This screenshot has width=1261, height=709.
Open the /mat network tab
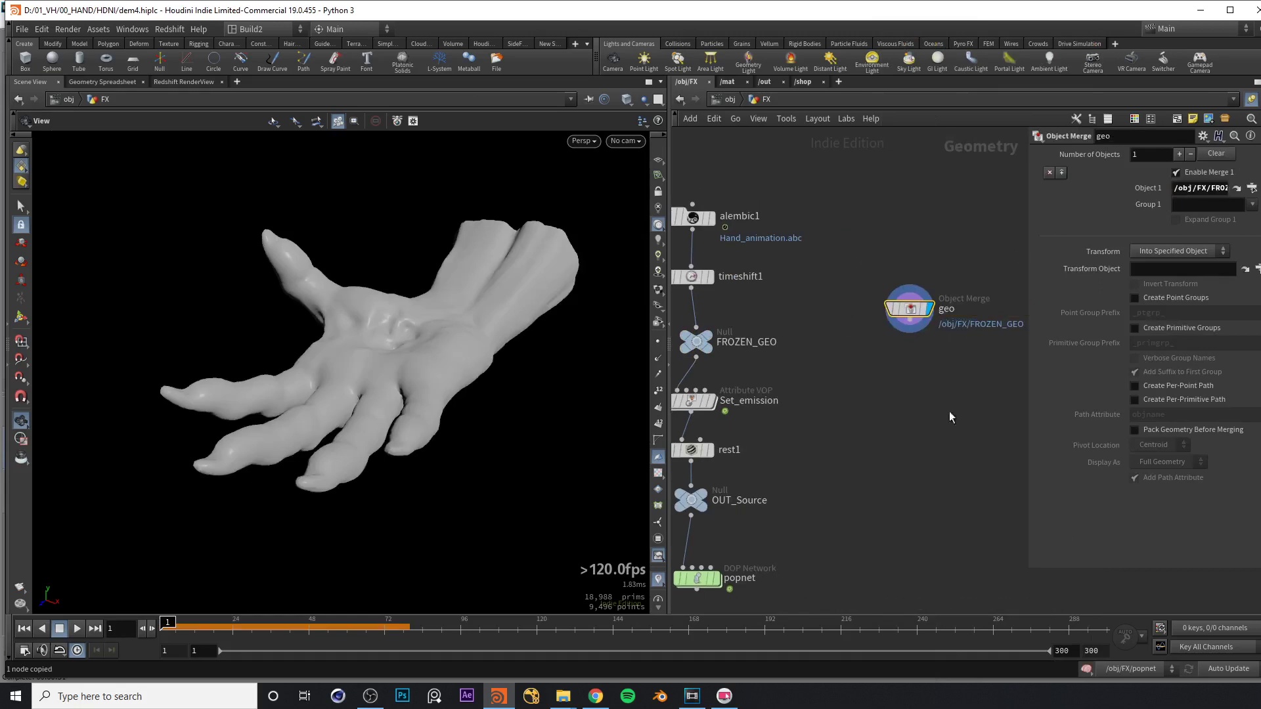tap(727, 82)
